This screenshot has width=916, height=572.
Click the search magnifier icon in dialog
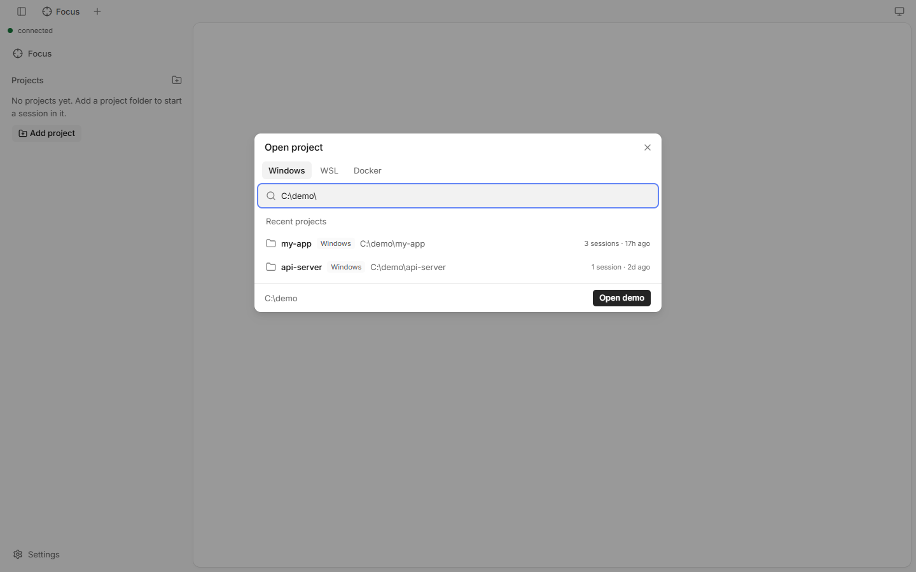pyautogui.click(x=271, y=196)
